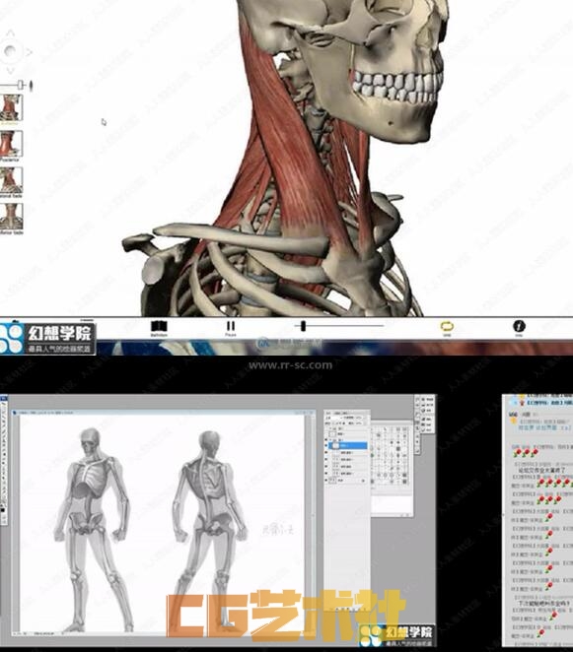The height and width of the screenshot is (652, 573).
Task: Select the third lateral neck view thumbnail
Action: [11, 179]
